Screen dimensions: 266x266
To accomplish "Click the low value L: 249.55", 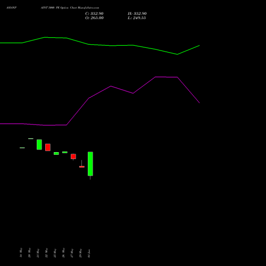I will click(137, 18).
